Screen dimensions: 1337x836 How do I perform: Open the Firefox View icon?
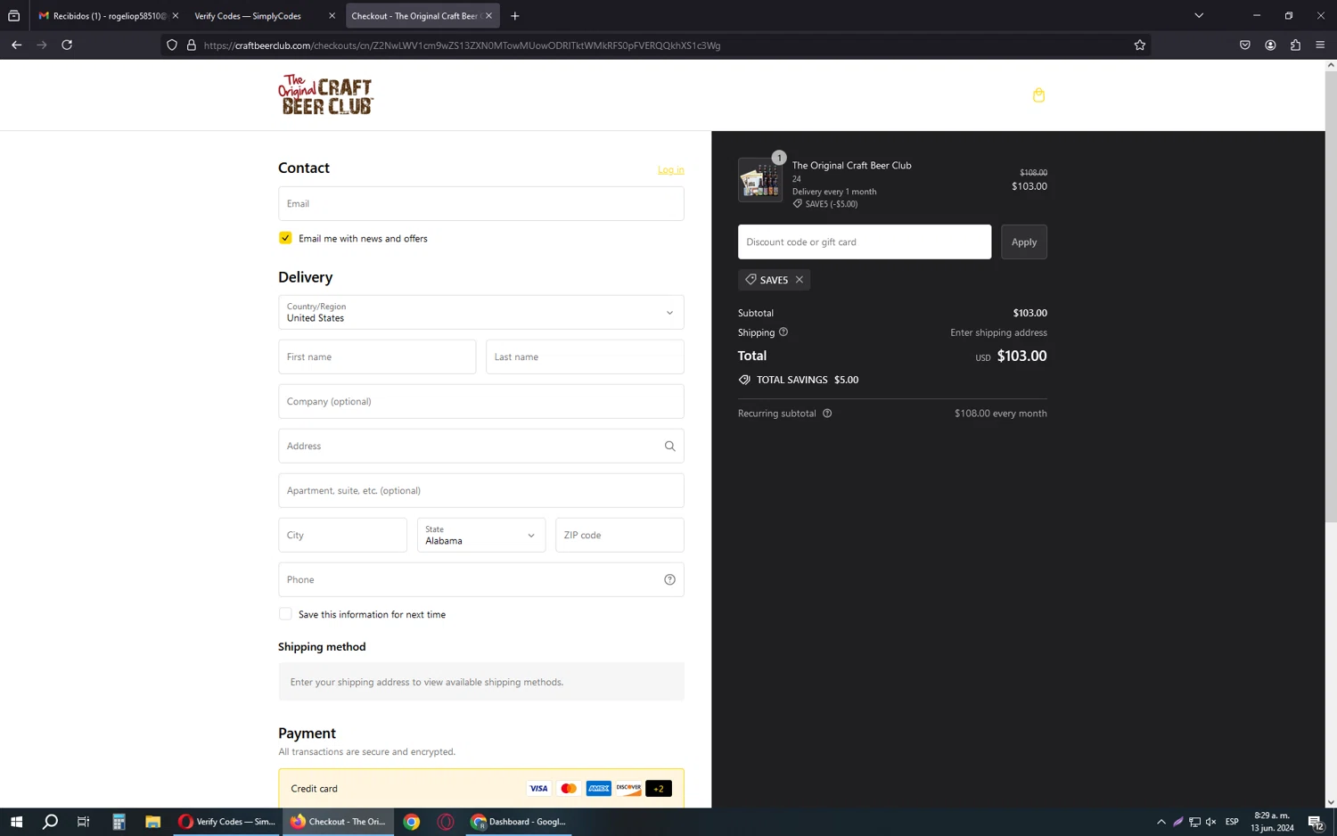14,16
